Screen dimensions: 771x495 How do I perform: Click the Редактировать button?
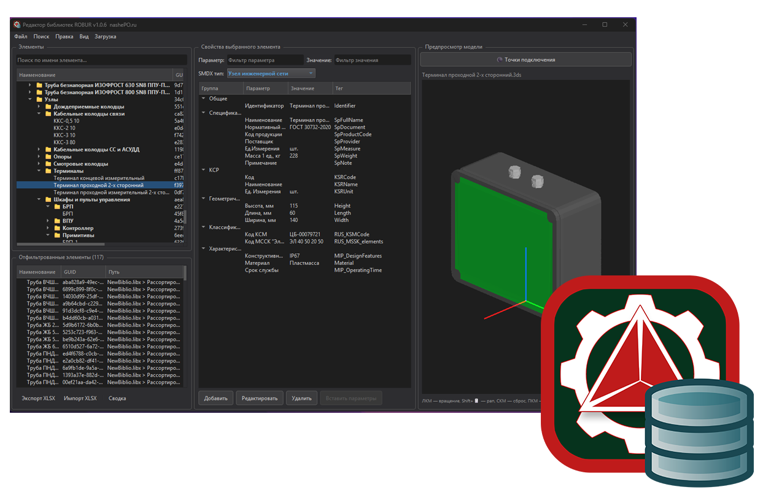(259, 398)
